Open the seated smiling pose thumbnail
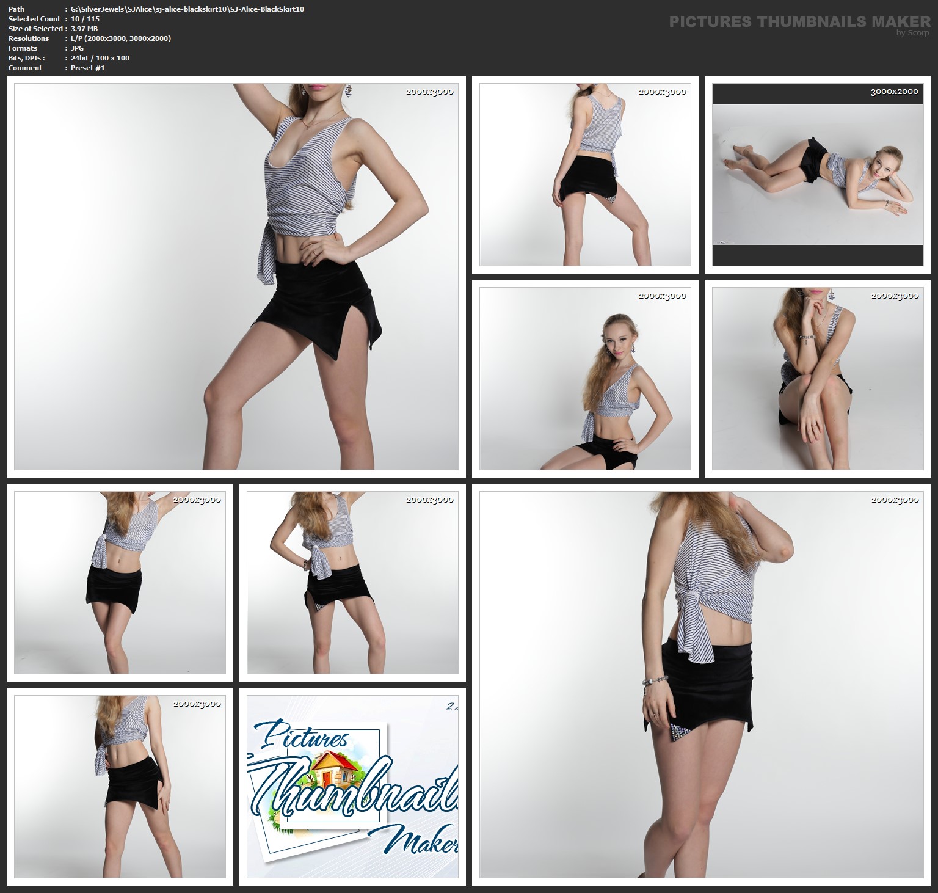 coord(585,379)
